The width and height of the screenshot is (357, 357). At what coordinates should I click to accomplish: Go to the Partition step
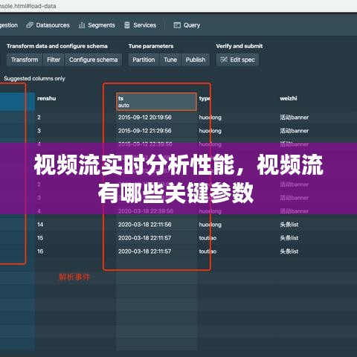pos(144,59)
